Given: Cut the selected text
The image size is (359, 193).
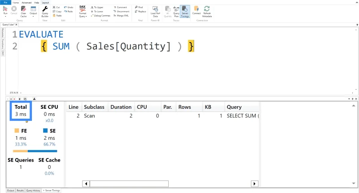Looking at the screenshot, I should pos(56,7).
